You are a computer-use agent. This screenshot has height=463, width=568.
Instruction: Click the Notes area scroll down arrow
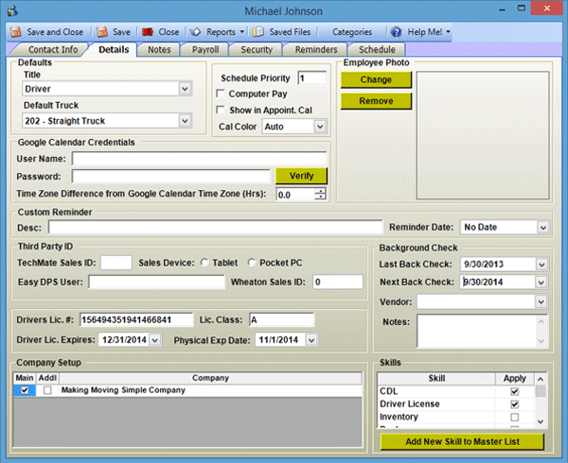coord(541,341)
